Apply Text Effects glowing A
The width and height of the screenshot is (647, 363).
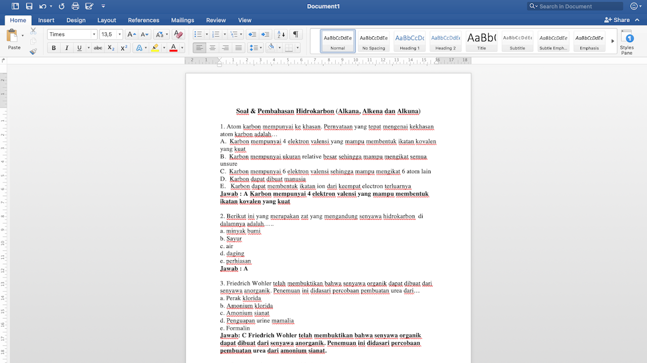[140, 48]
